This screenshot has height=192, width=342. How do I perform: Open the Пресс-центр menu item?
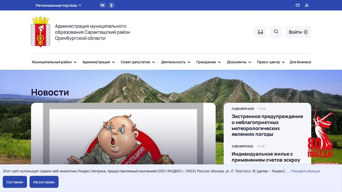pyautogui.click(x=271, y=62)
